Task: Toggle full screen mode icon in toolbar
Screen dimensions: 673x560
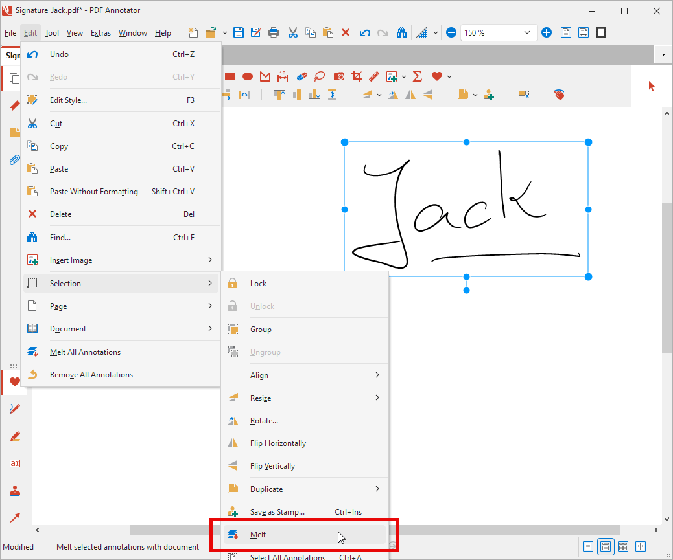Action: 601,32
